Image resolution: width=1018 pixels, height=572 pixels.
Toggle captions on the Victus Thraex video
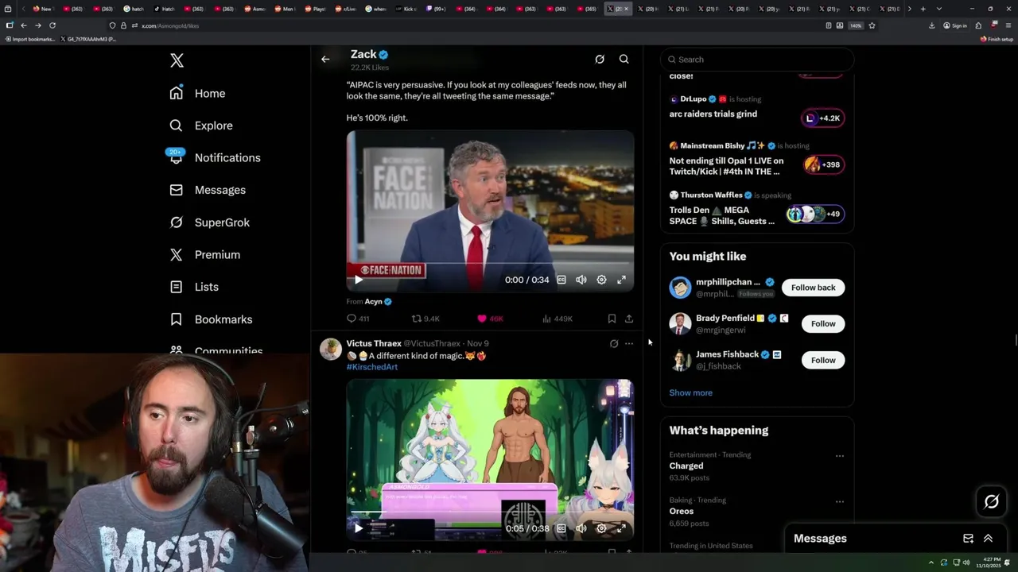pos(561,528)
